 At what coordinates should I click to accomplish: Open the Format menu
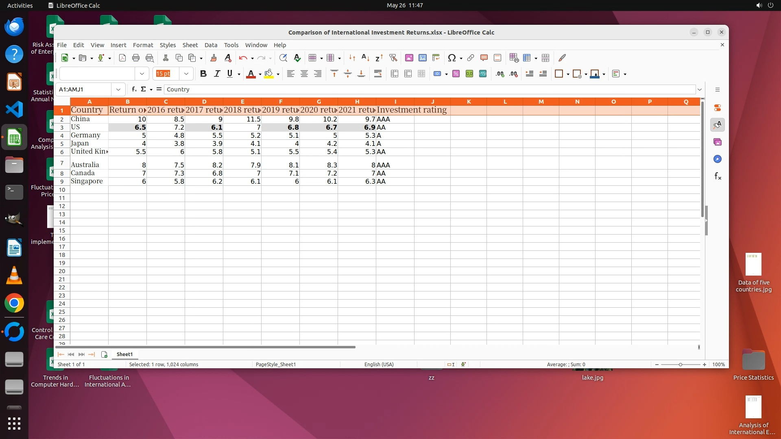coord(143,45)
